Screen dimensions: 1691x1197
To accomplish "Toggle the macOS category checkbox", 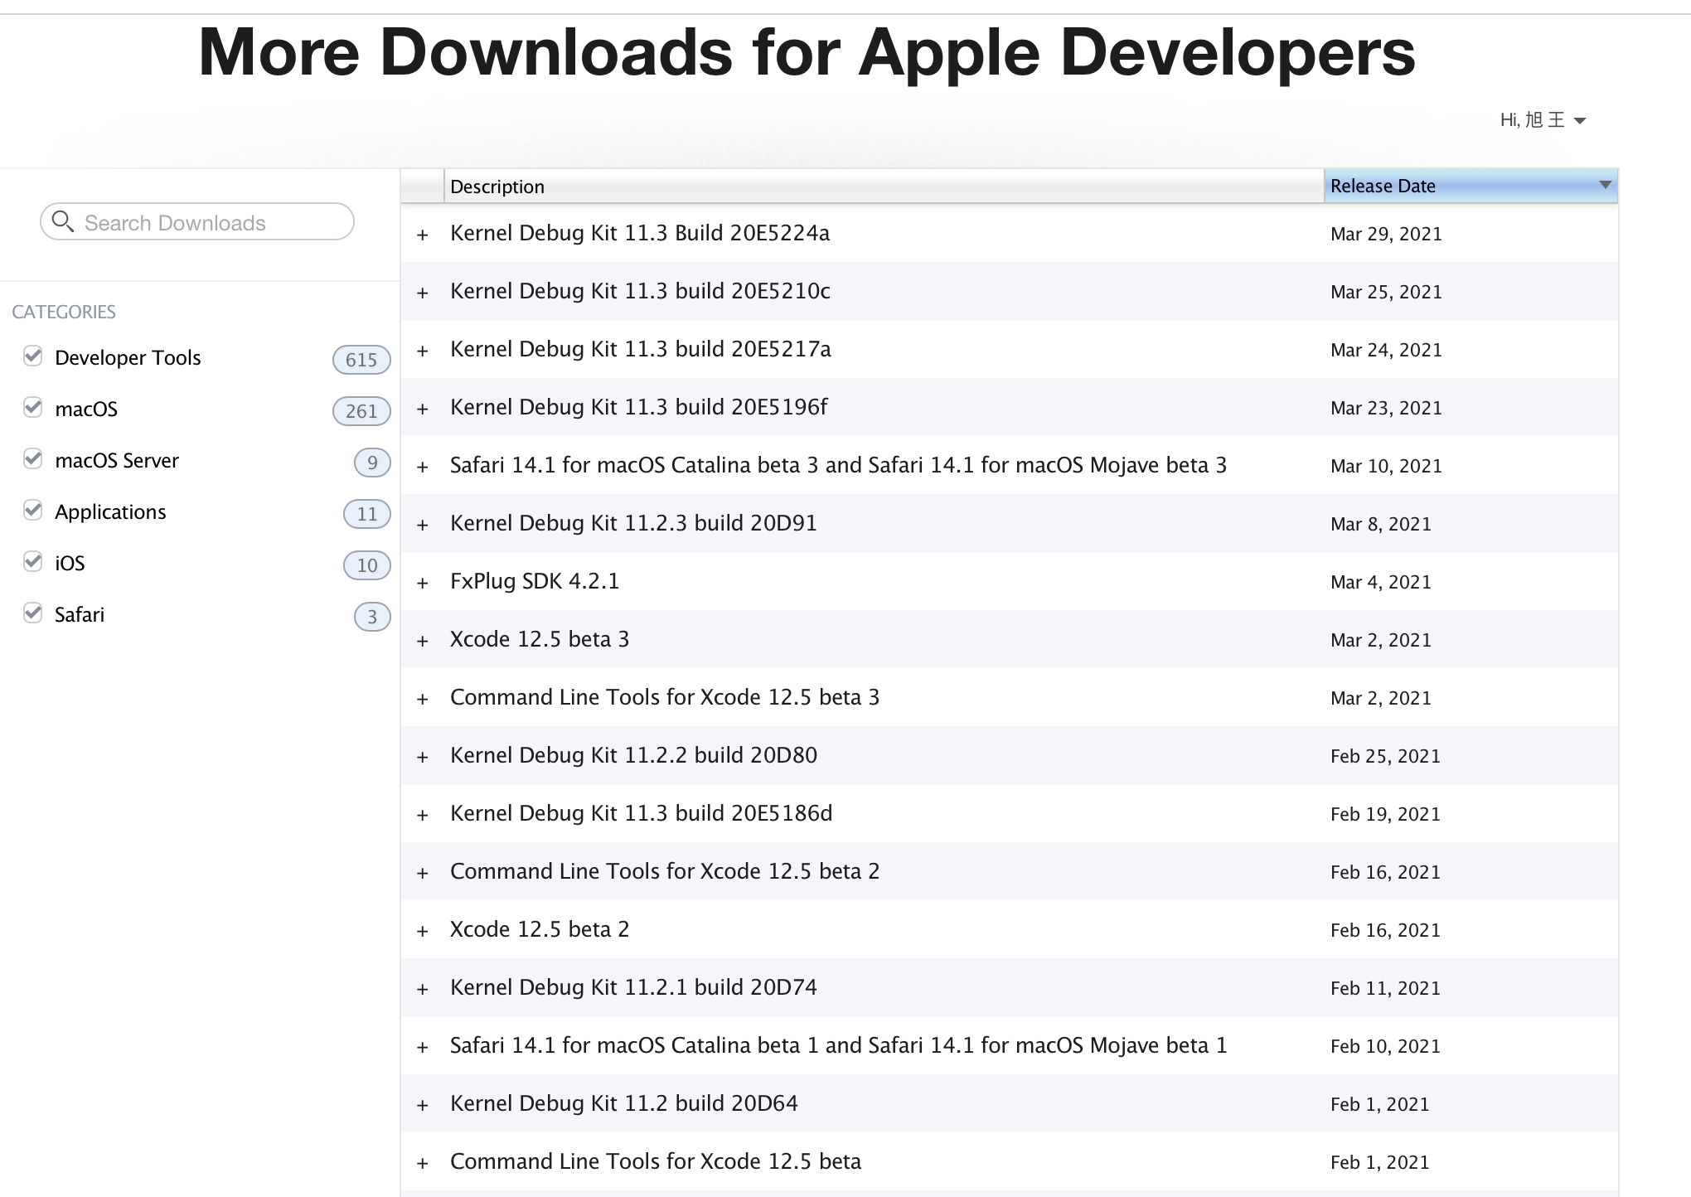I will [33, 408].
